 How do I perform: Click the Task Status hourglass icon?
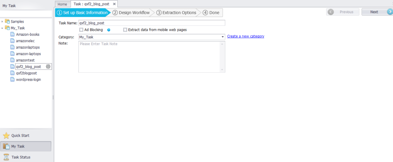[x=6, y=157]
